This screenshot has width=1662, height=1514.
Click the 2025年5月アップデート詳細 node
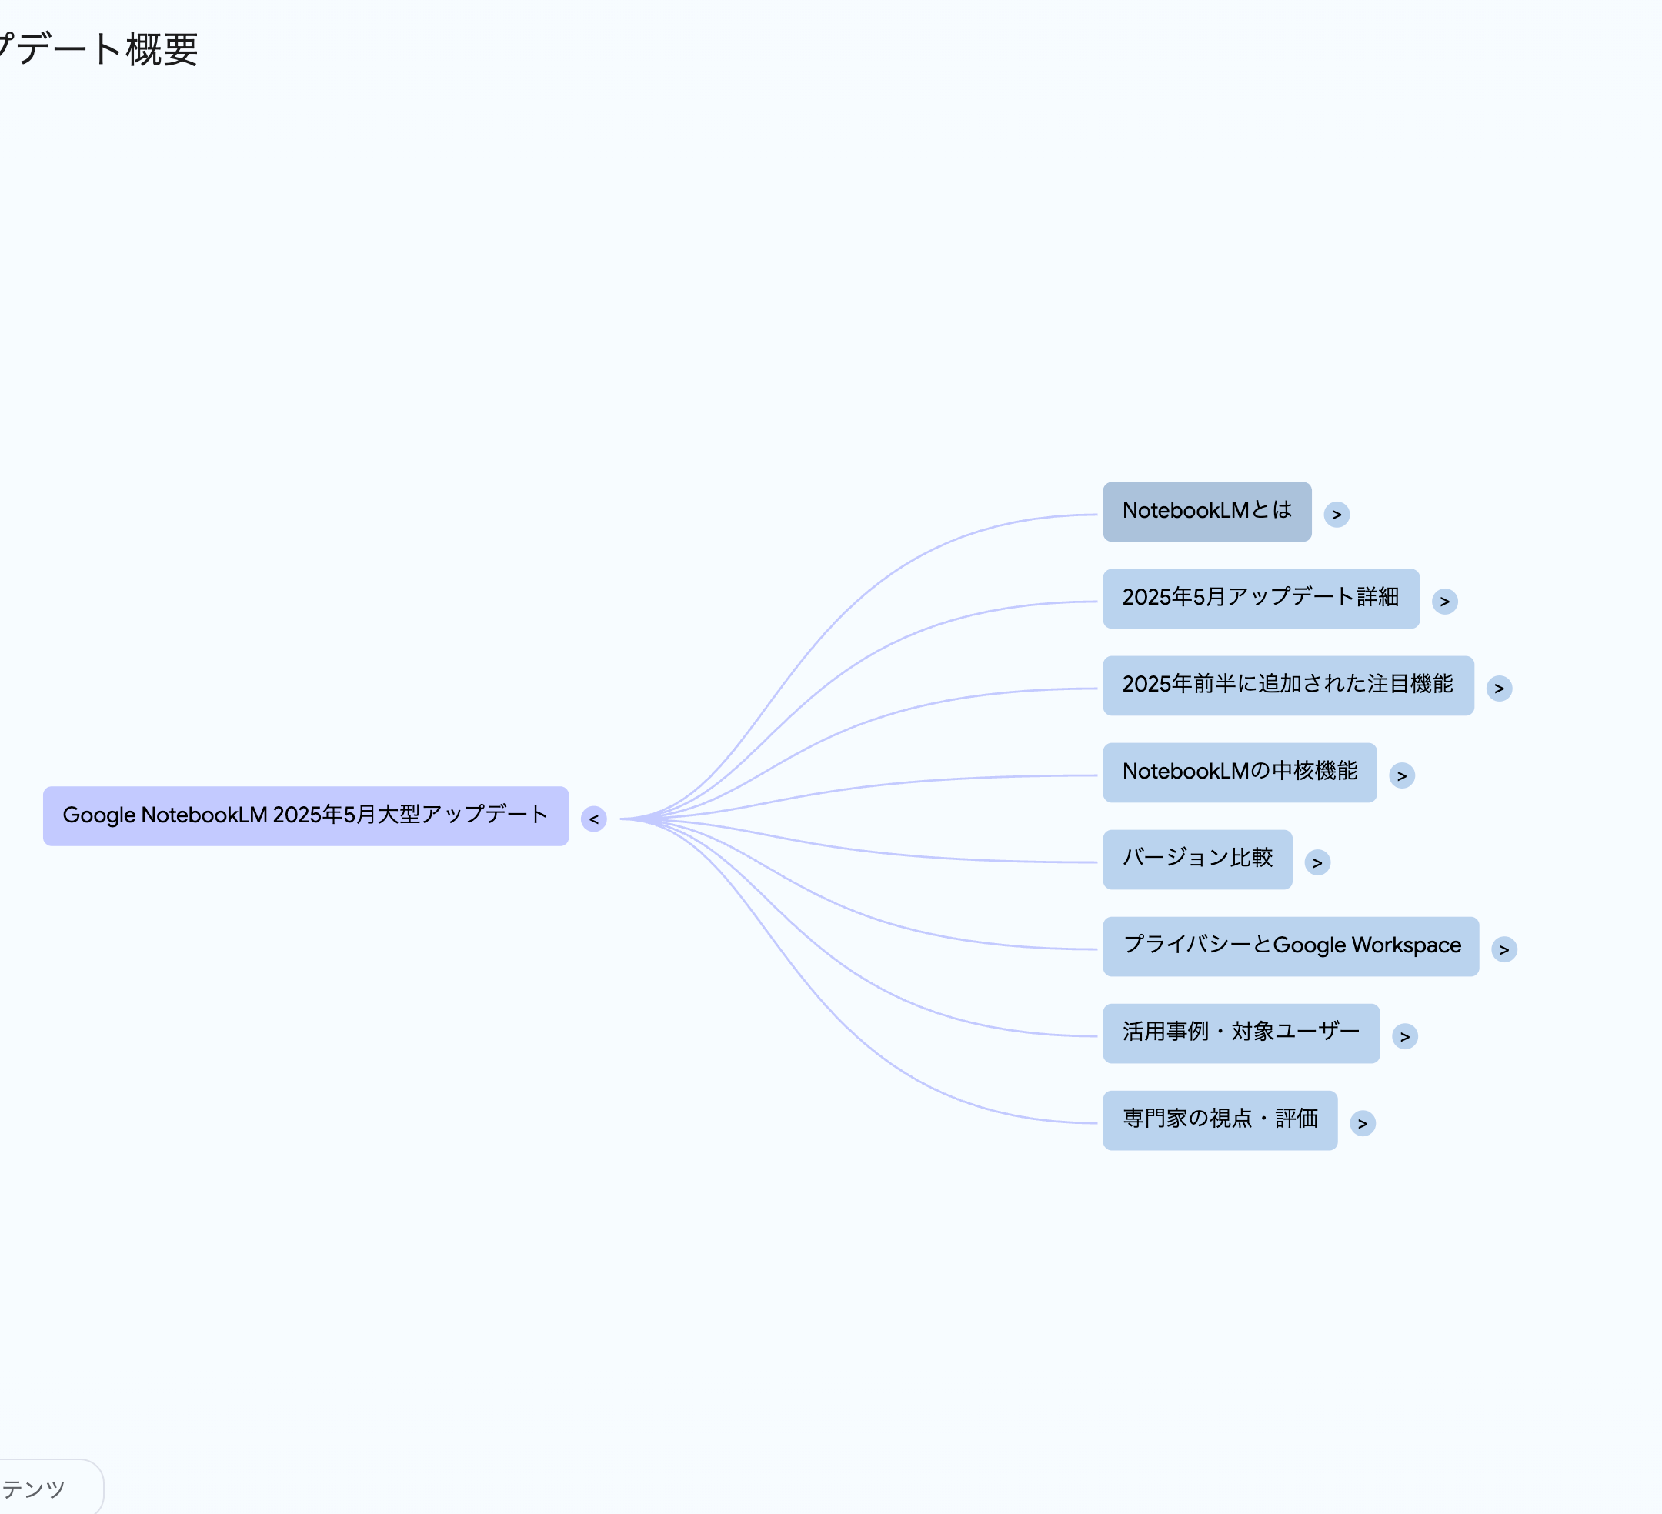tap(1260, 599)
